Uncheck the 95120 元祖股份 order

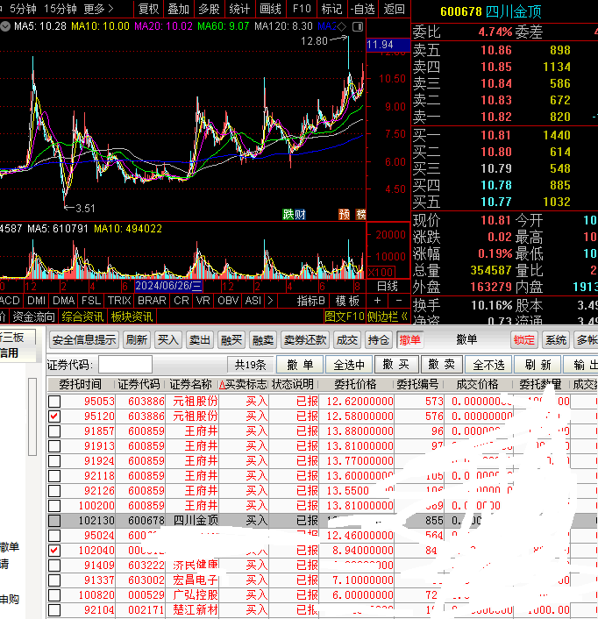click(x=54, y=416)
